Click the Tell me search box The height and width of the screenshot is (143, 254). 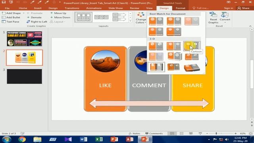(201, 8)
